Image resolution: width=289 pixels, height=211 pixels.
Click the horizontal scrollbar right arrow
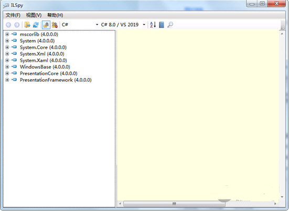(x=275, y=204)
